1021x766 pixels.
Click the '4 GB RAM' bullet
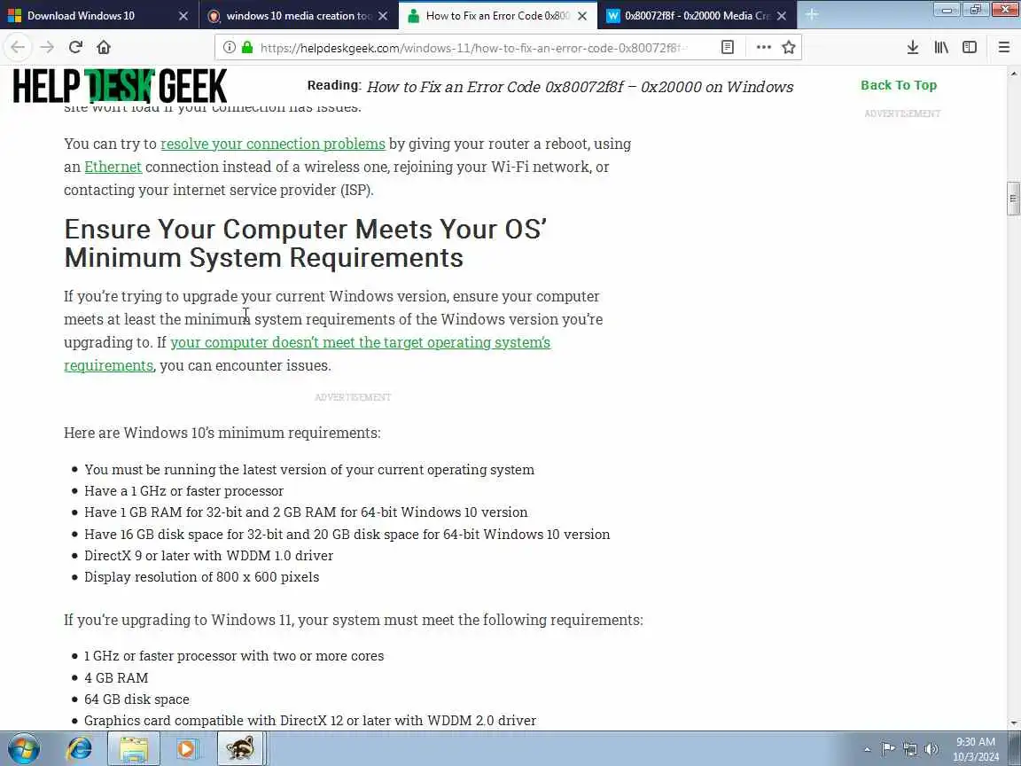coord(116,677)
